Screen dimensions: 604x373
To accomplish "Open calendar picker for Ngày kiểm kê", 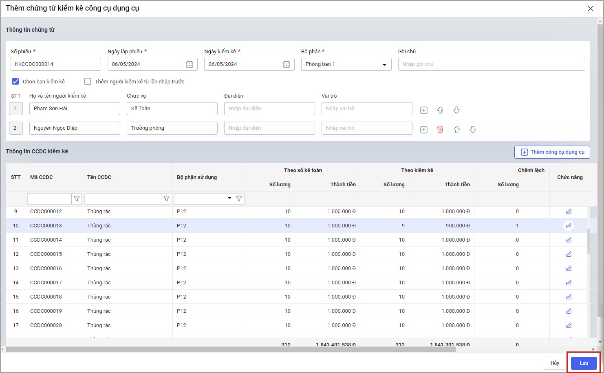I will point(287,64).
